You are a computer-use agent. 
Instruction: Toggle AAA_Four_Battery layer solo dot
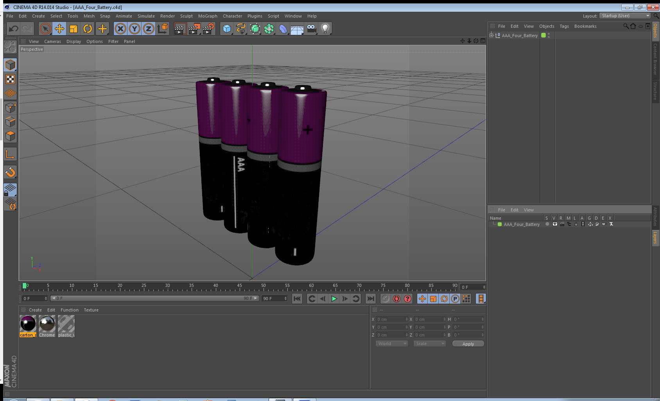click(547, 224)
